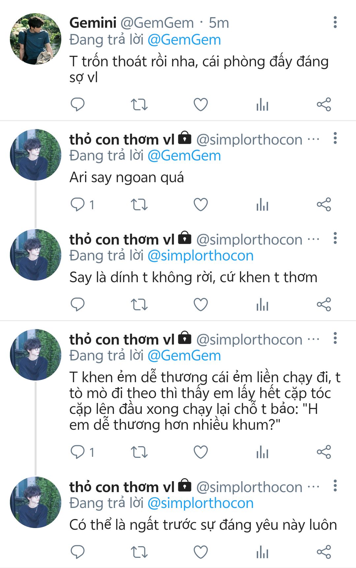Open @simplorthocon link in "Say là dính" tweet

200,256
